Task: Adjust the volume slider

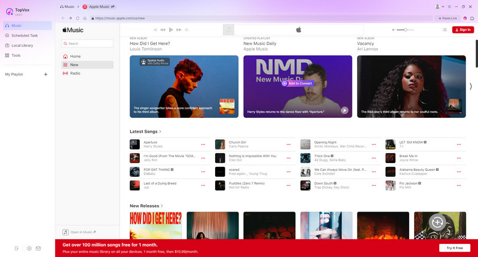Action: (x=406, y=30)
